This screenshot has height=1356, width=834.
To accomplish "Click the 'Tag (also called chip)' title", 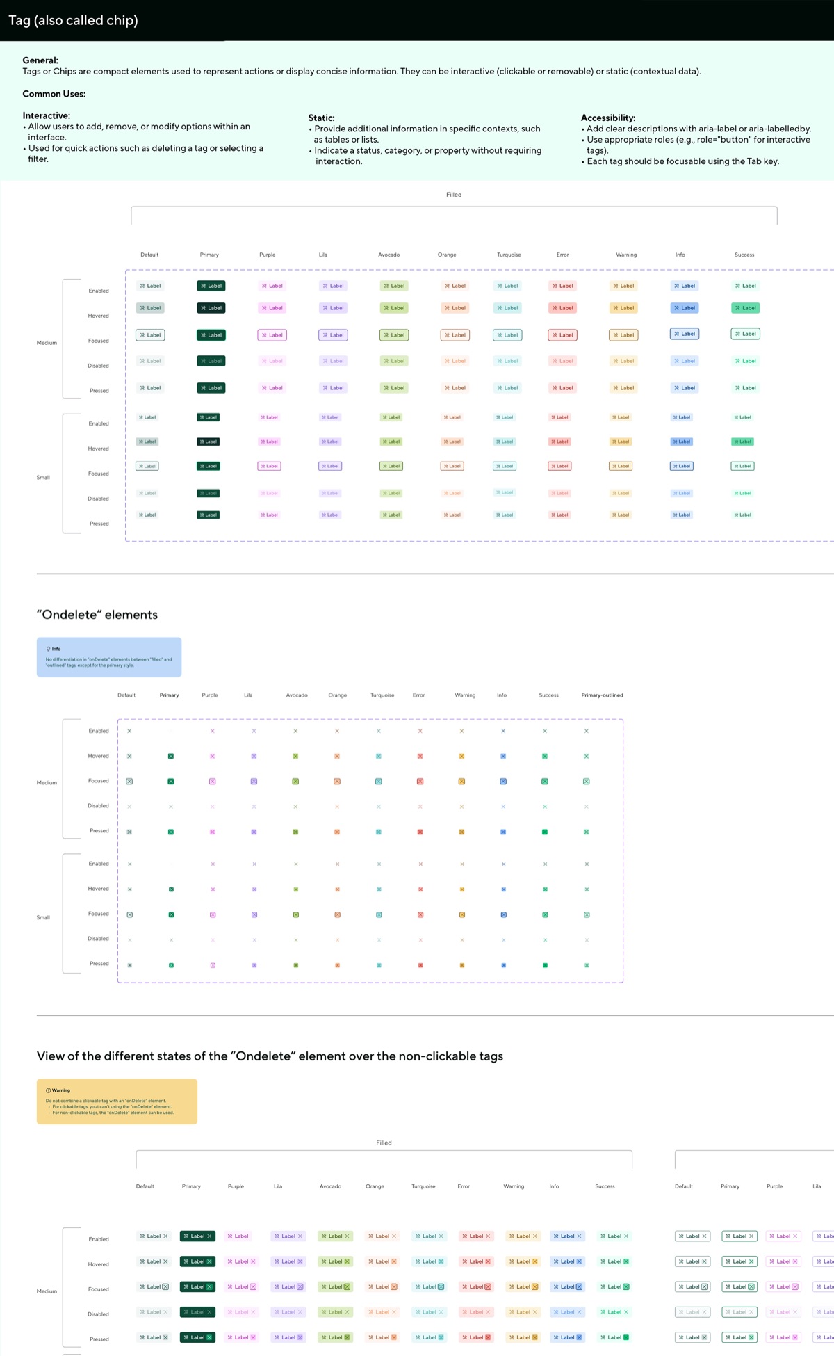I will pos(73,20).
